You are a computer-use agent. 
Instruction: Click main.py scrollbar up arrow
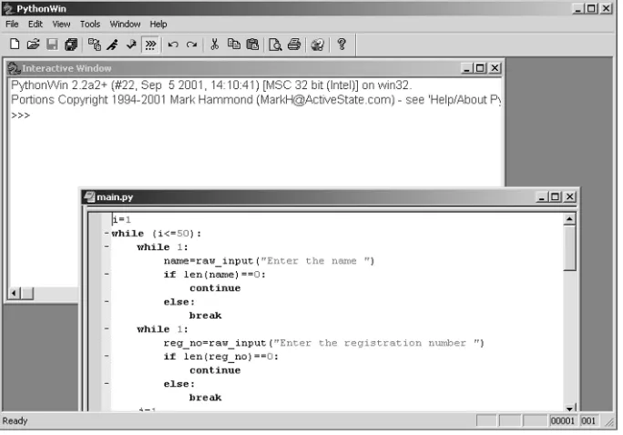(x=569, y=219)
